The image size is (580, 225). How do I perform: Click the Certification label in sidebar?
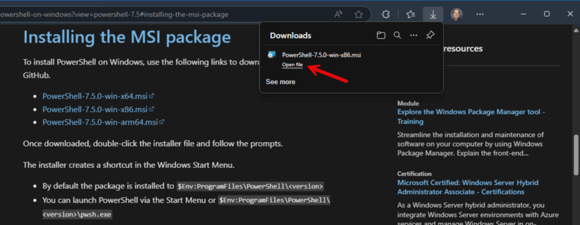(x=414, y=173)
